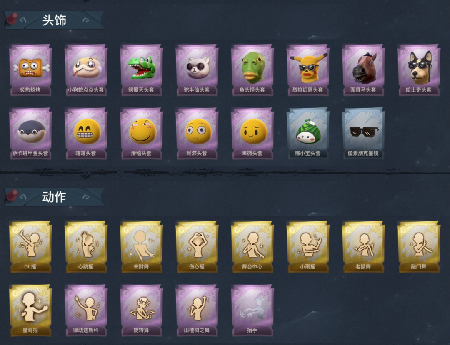This screenshot has height=345, width=450.
Task: Choose the 律动迪斯科 purple action card
Action: (86, 310)
